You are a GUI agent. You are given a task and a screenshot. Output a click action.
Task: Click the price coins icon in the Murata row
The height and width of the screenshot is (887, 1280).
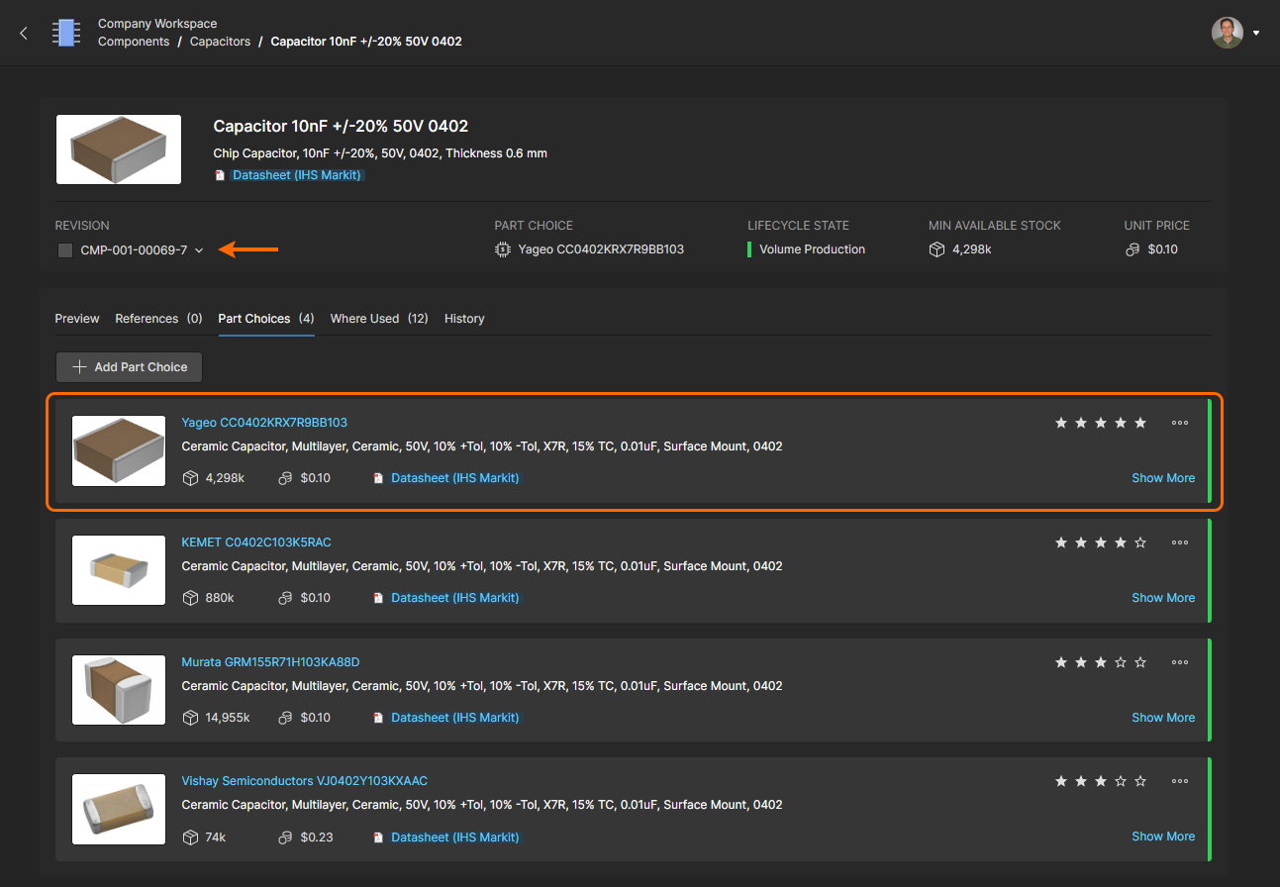click(285, 718)
